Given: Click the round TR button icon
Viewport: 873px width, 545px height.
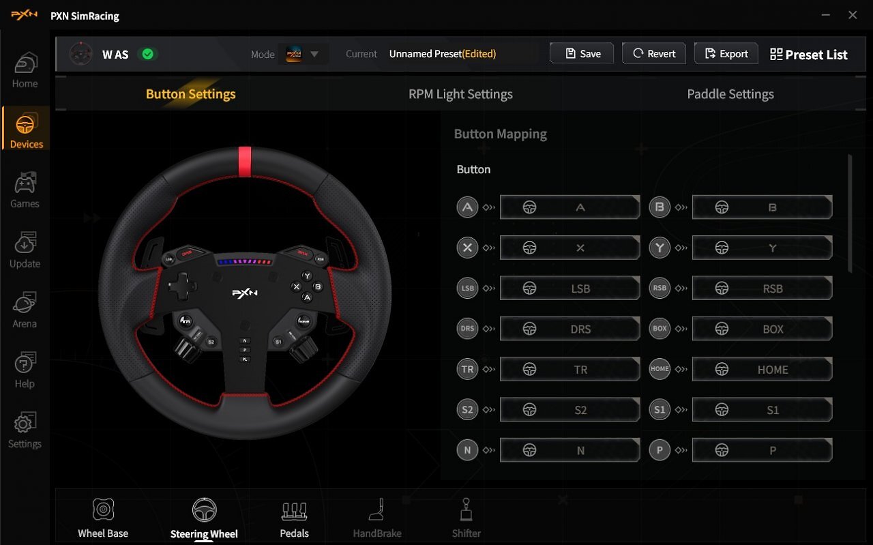Looking at the screenshot, I should click(467, 369).
